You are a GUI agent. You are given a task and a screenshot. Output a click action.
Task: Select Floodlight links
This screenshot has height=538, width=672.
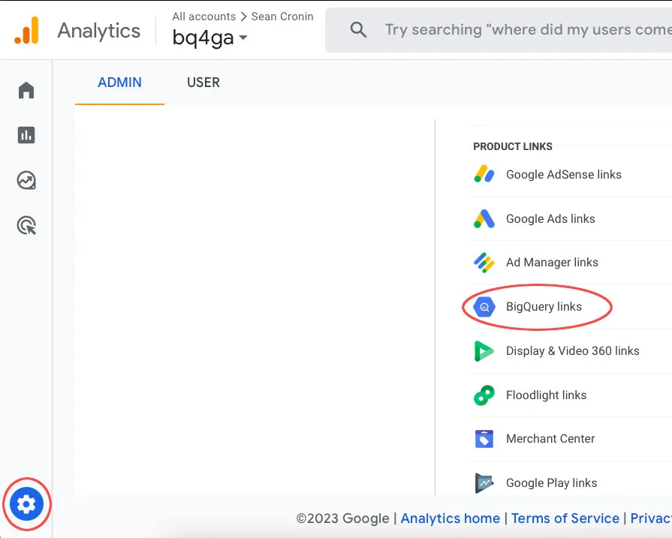(546, 395)
